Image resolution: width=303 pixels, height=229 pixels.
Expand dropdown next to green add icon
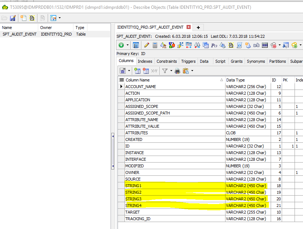click(x=128, y=45)
